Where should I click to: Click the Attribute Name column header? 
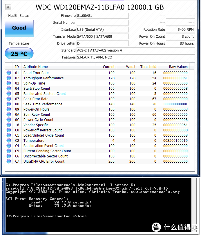(x=59, y=67)
